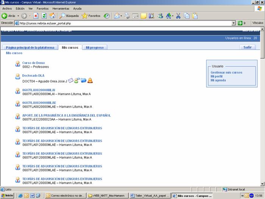Switch to Taller_Virtual_AA_papel Word taskbar button
The width and height of the screenshot is (265, 199).
[x=150, y=196]
